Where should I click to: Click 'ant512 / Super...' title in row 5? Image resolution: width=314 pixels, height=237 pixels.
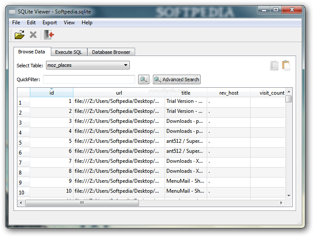coord(186,142)
